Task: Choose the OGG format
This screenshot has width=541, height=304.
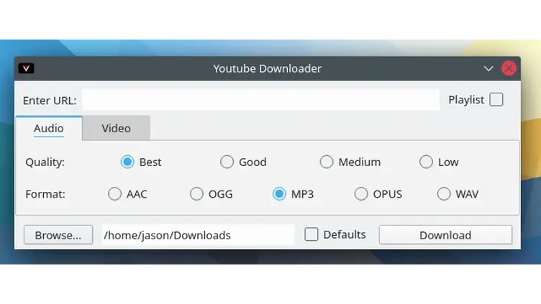Action: pos(196,194)
